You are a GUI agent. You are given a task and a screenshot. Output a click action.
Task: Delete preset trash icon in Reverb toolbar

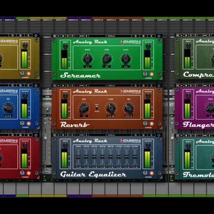pos(151,86)
